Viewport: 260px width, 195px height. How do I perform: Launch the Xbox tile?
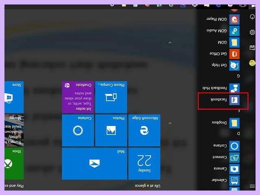click(x=14, y=164)
